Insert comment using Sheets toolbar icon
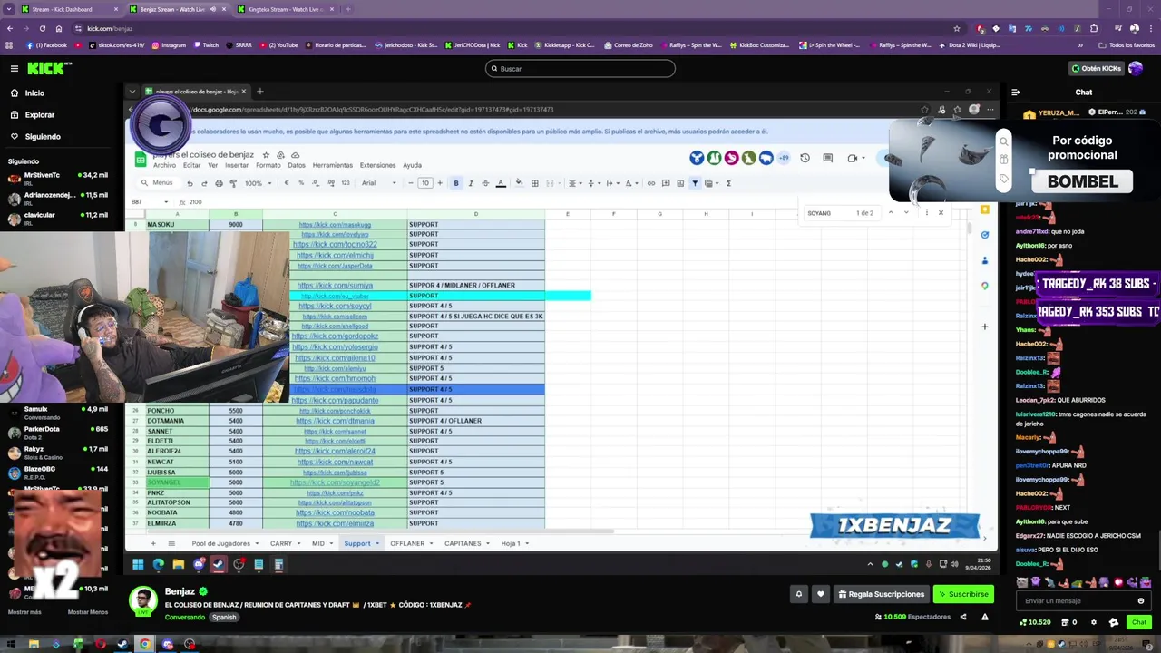The width and height of the screenshot is (1161, 653). click(666, 183)
